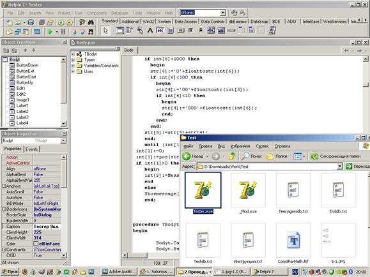
Task: Select _Mod.exe file icon
Action: coord(248,190)
